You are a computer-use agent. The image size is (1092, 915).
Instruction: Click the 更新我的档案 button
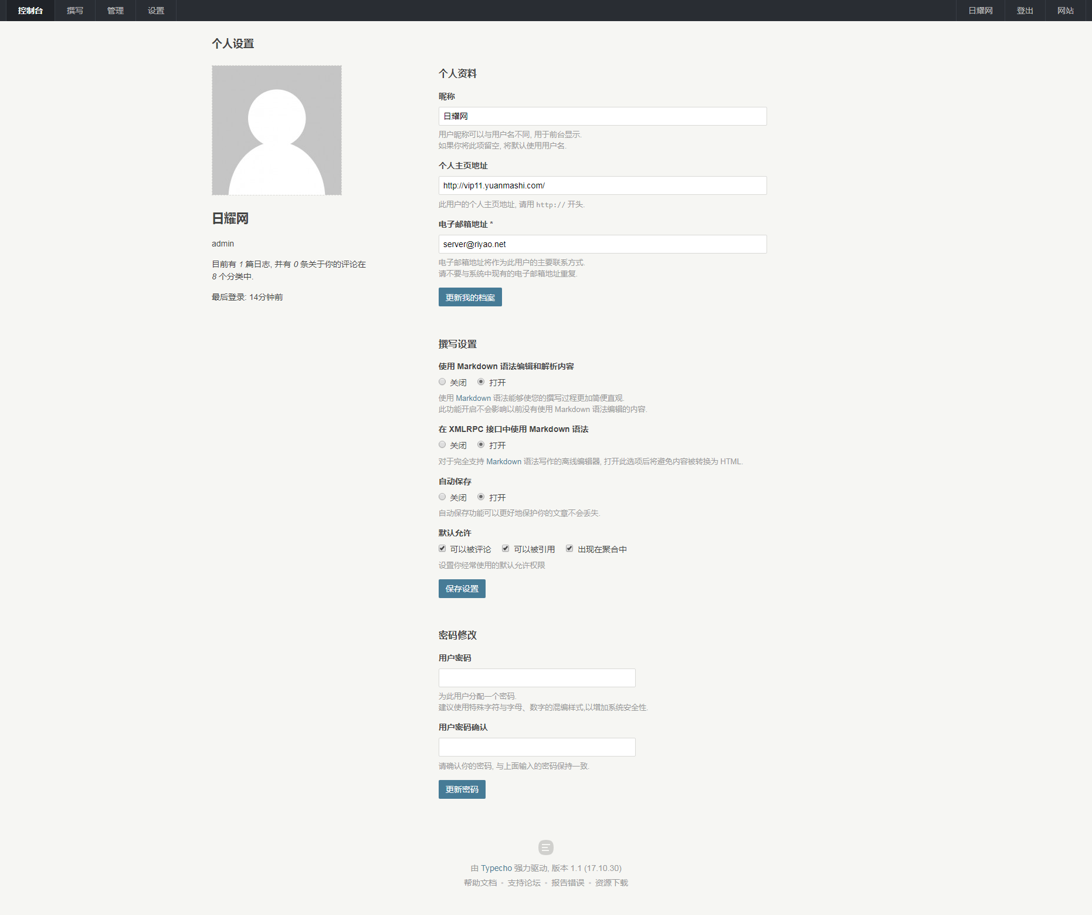click(470, 297)
